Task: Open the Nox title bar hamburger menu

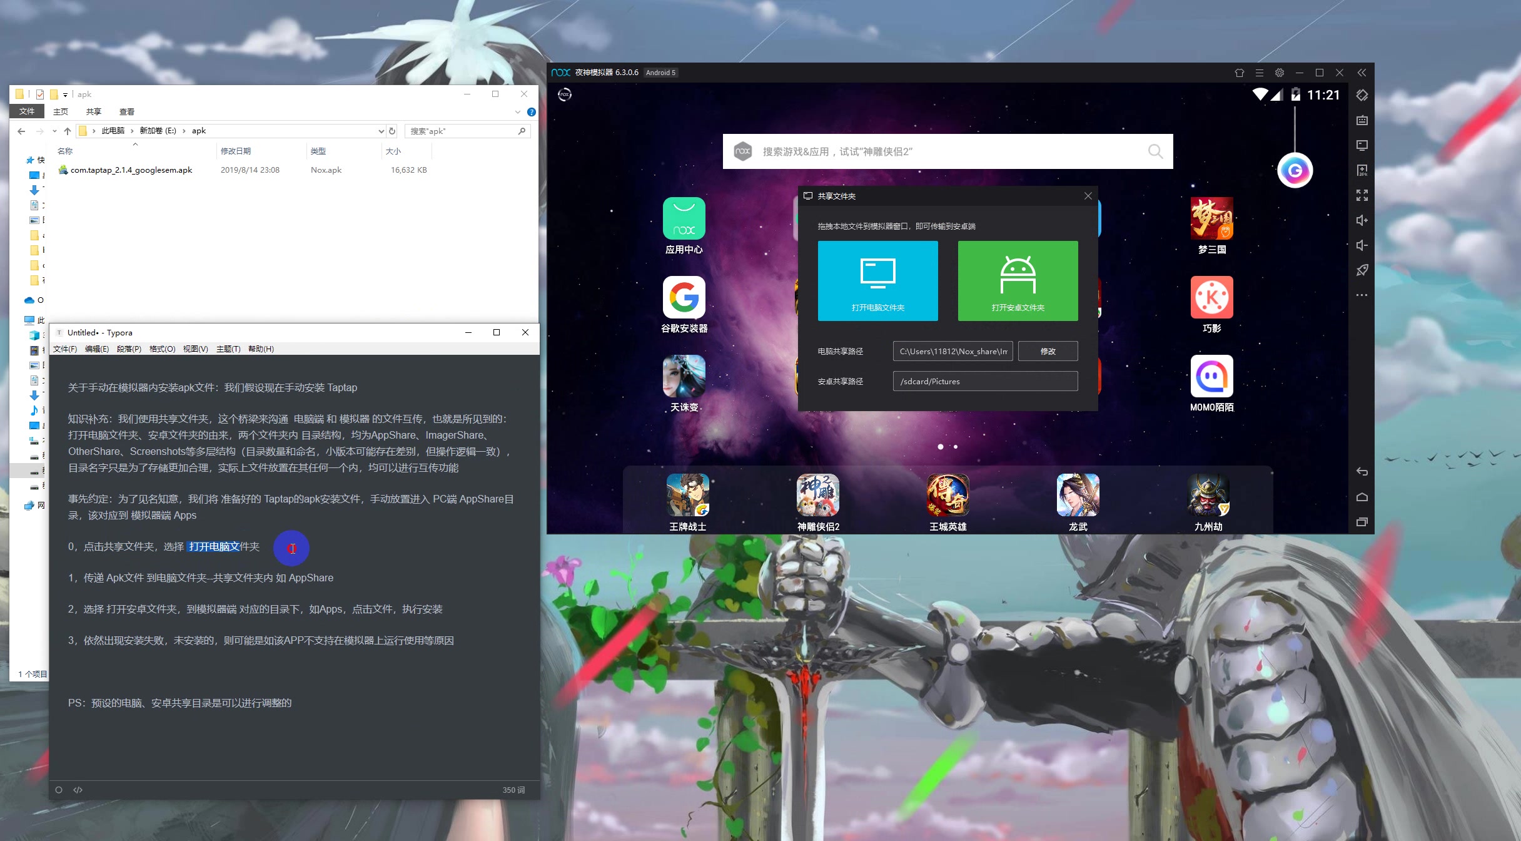Action: [1260, 73]
